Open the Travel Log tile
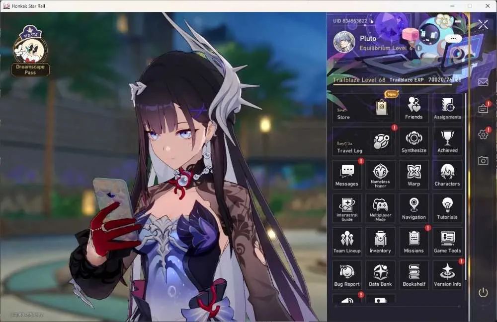The height and width of the screenshot is (322, 497). point(364,141)
